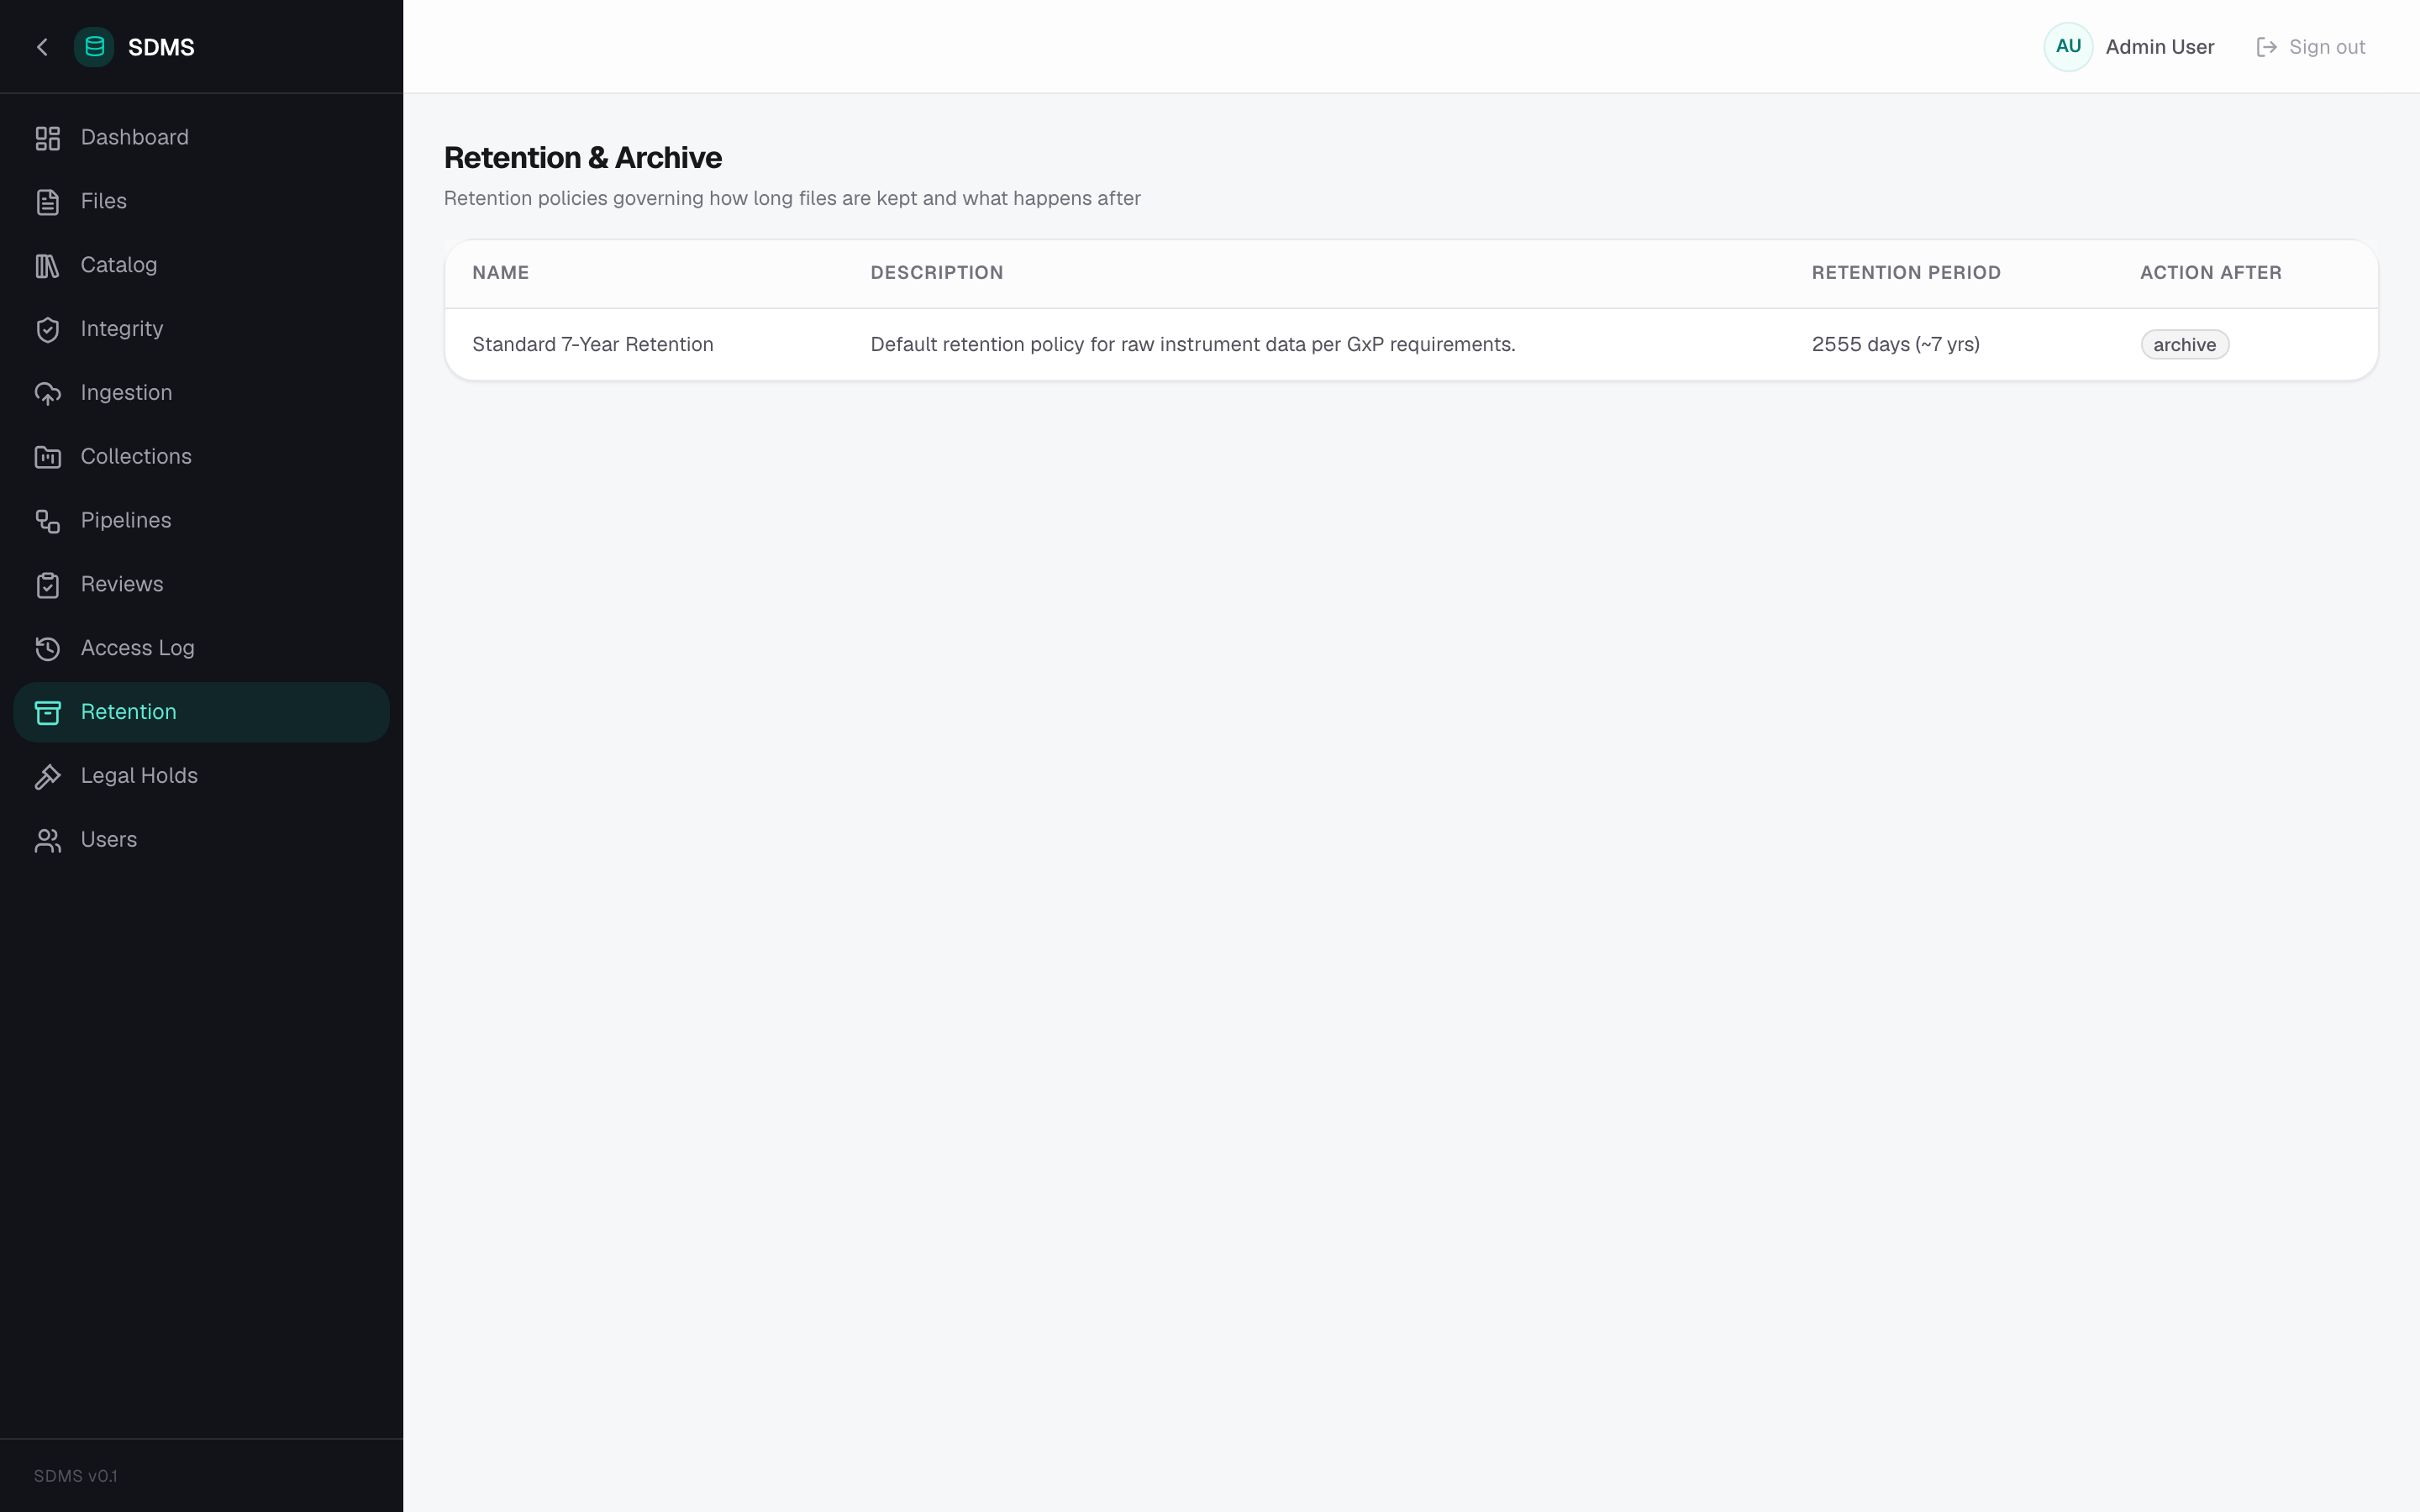This screenshot has height=1512, width=2420.
Task: Click the Catalog library icon
Action: 48,266
